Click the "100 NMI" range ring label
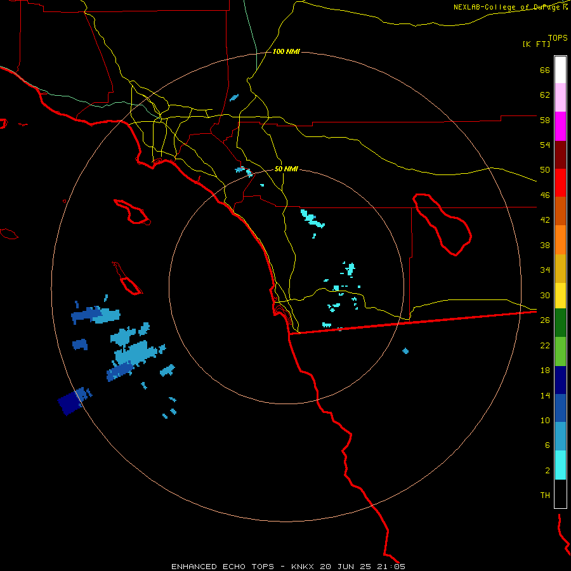 (x=286, y=52)
